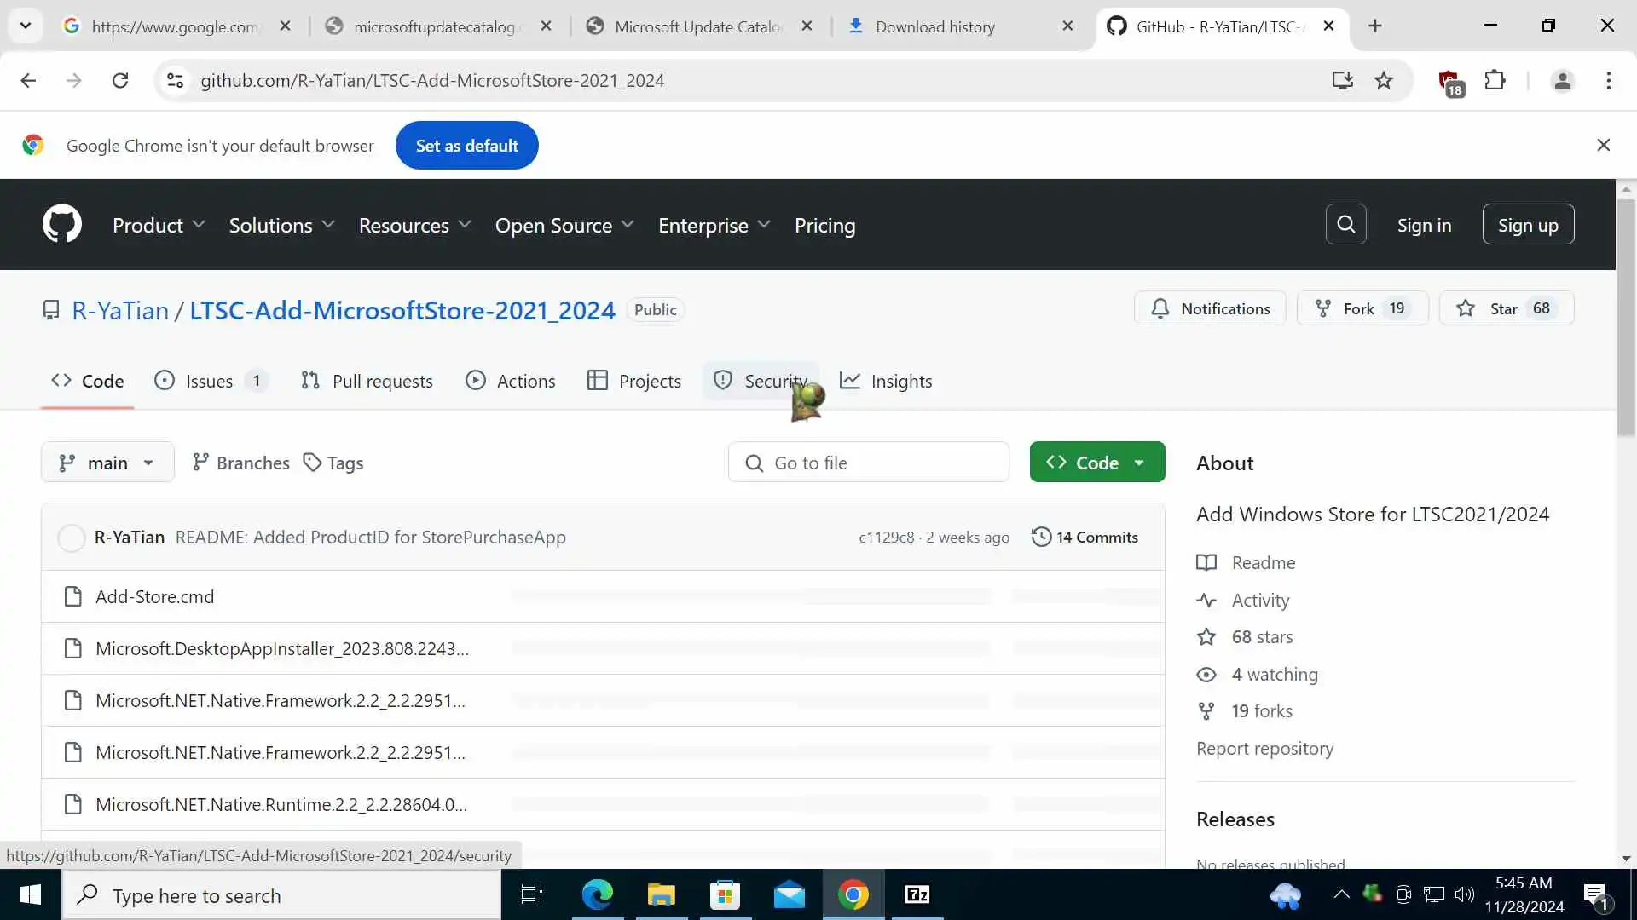Open Chrome extensions puzzle icon
The image size is (1637, 920).
point(1495,80)
